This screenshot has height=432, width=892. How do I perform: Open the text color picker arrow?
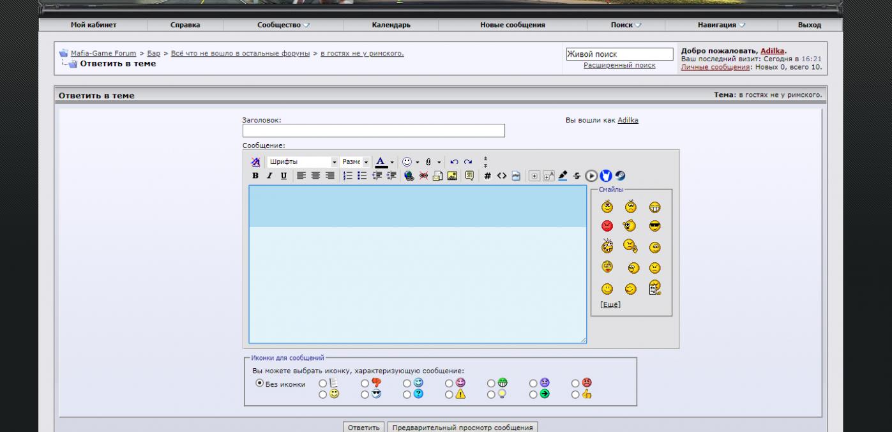(393, 162)
